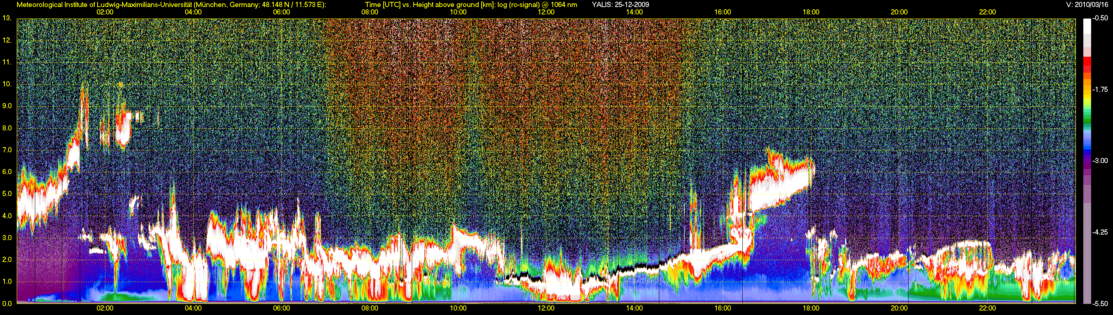Click the 0.0 height axis label
This screenshot has width=1113, height=315.
[x=7, y=304]
